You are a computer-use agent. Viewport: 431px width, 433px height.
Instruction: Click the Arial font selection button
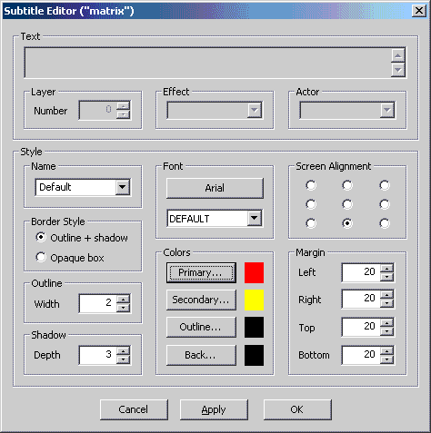point(215,188)
